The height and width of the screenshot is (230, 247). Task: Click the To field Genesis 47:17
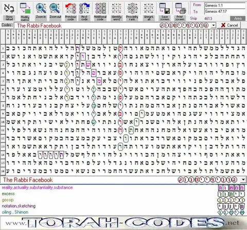coord(224,11)
